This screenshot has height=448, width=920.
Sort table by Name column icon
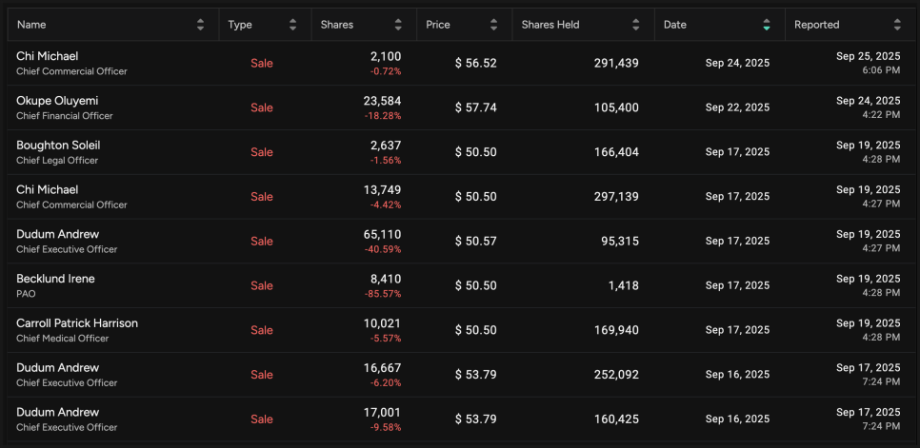201,25
